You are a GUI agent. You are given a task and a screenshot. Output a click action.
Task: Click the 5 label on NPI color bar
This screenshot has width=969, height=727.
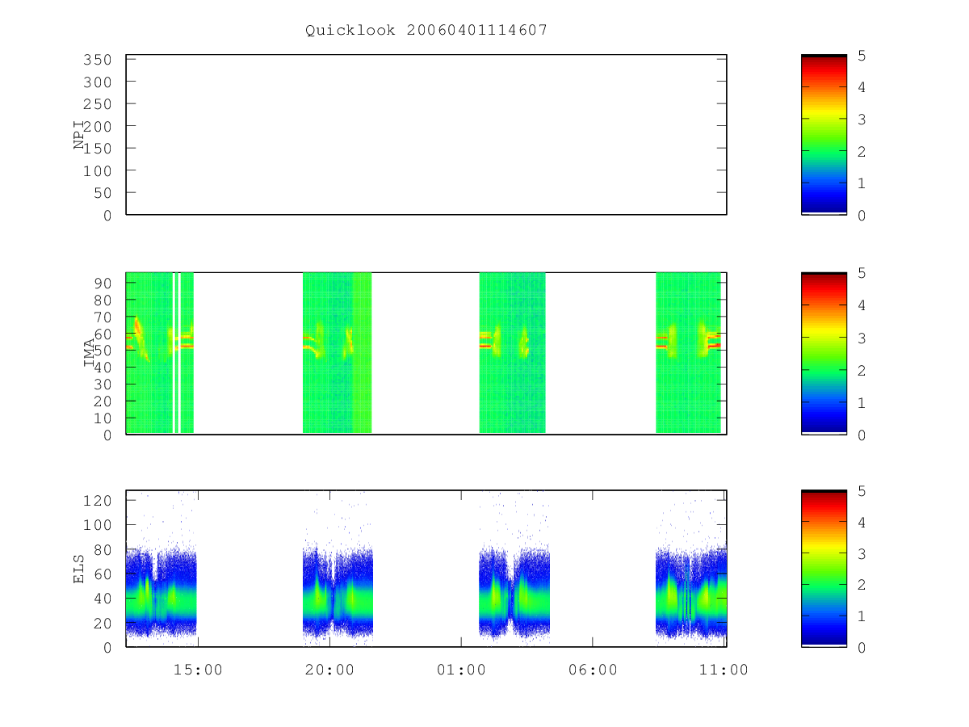coord(862,56)
